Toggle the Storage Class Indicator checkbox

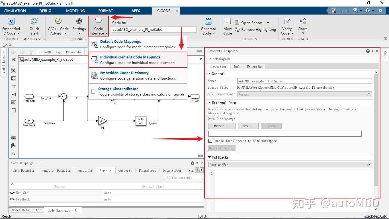coord(93,92)
